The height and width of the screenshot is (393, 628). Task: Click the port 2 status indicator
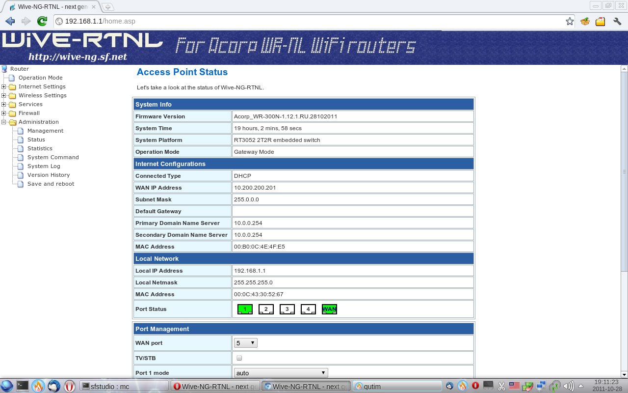point(266,309)
